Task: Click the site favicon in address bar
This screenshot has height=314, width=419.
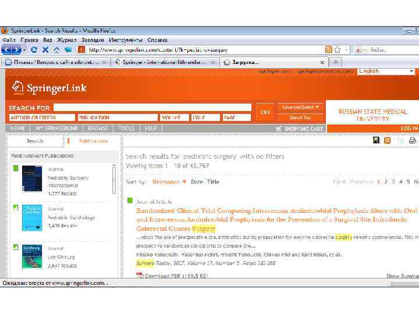Action: click(x=81, y=49)
